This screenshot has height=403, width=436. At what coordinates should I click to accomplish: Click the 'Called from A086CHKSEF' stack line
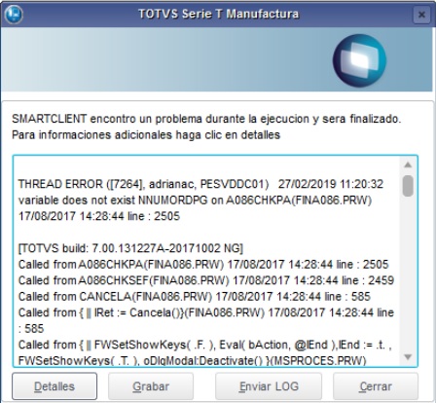[206, 280]
